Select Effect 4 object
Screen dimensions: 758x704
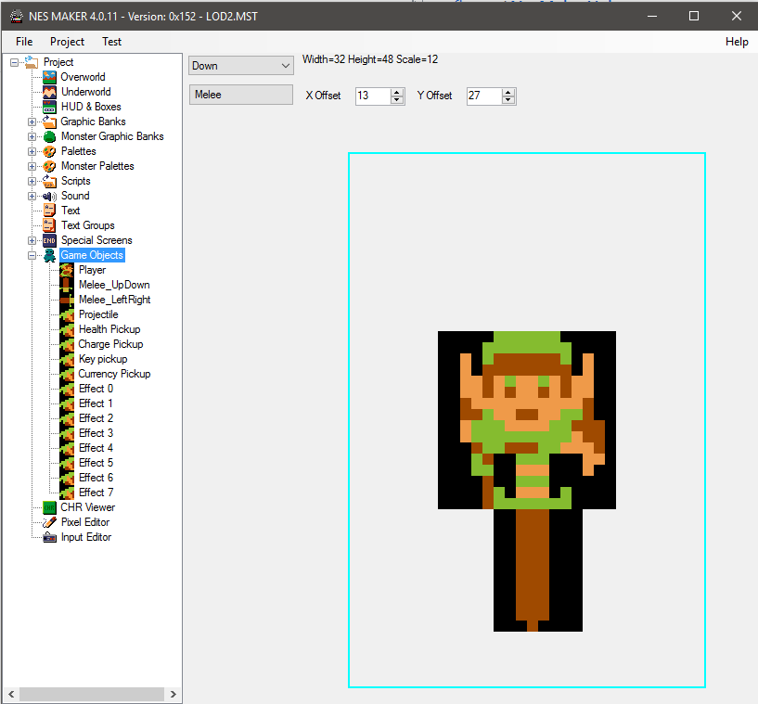[x=96, y=448]
